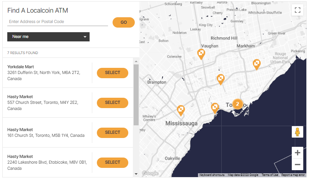
Task: Select Hasty Market at 557 Church Street
Action: coord(113,103)
